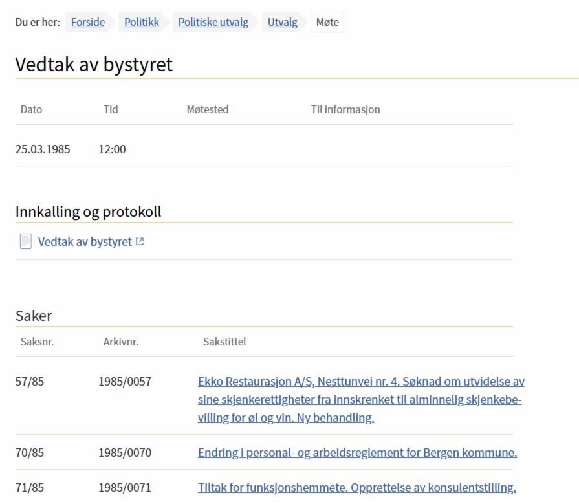Click case number 57/85
Image resolution: width=579 pixels, height=504 pixels.
tap(30, 382)
